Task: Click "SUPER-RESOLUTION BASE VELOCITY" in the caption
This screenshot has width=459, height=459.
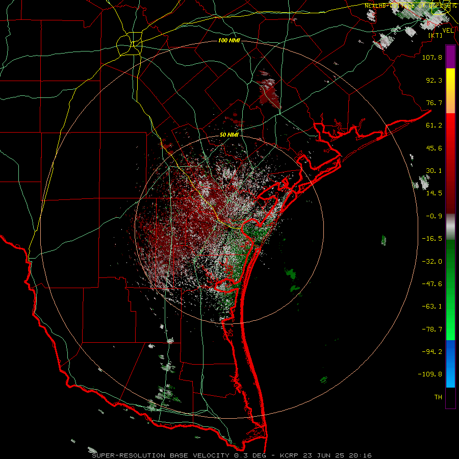Action: click(161, 455)
